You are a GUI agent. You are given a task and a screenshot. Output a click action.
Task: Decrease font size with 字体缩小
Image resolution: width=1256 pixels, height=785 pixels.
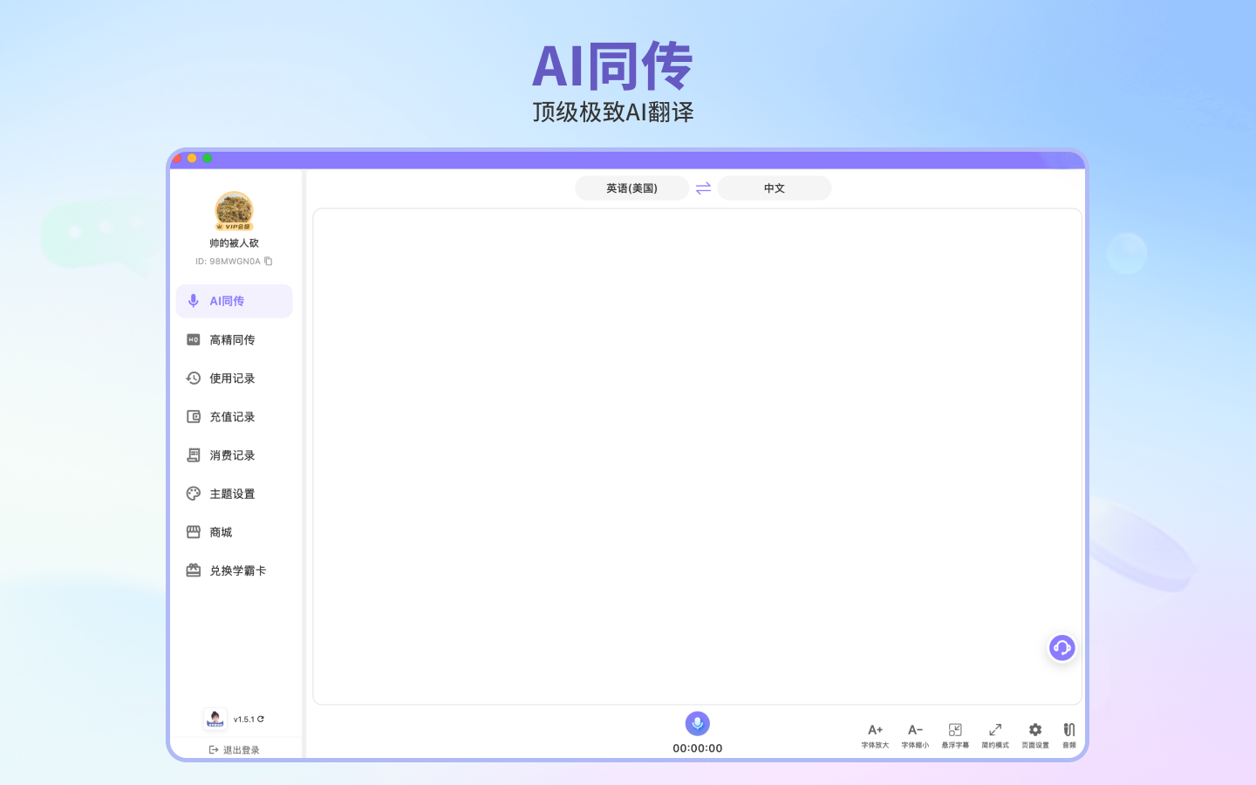tap(915, 735)
